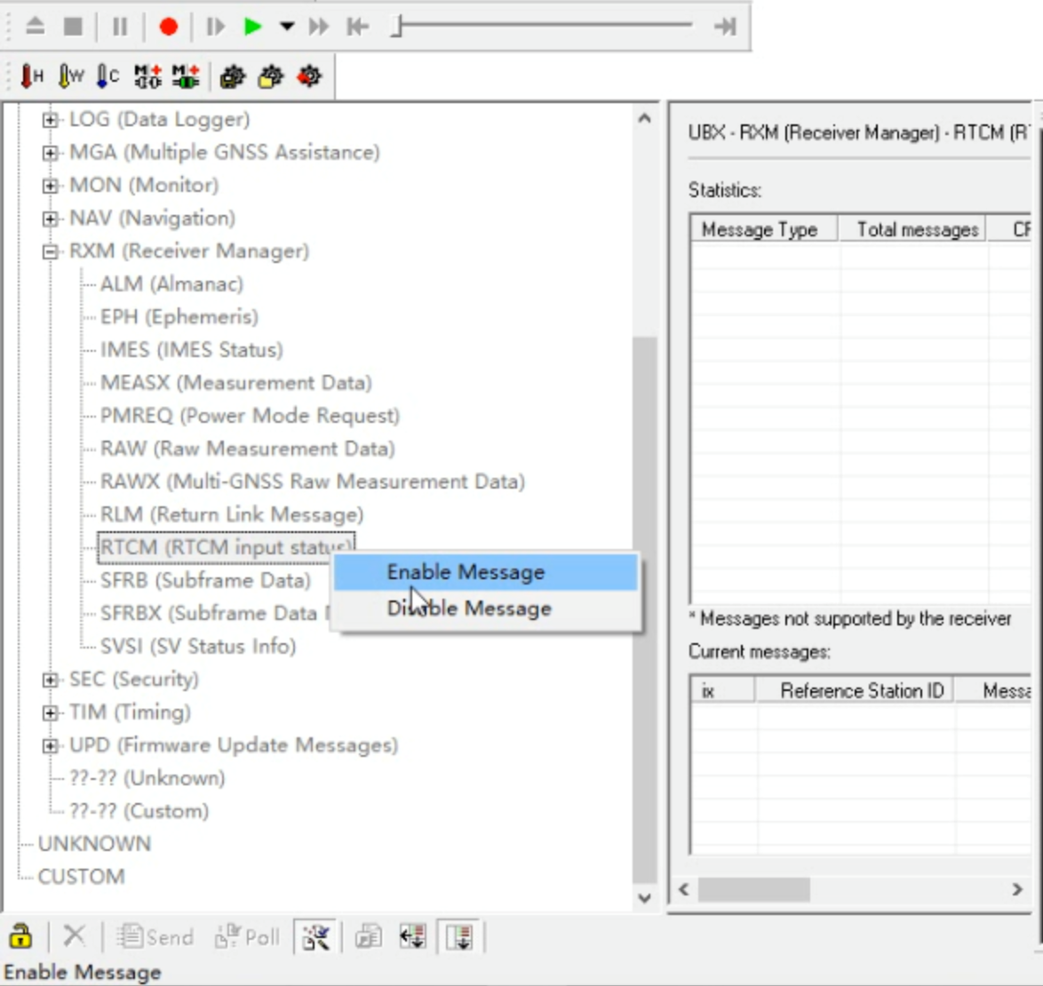Image resolution: width=1043 pixels, height=986 pixels.
Task: Toggle the rightmost bottom toolbar button
Action: [459, 936]
